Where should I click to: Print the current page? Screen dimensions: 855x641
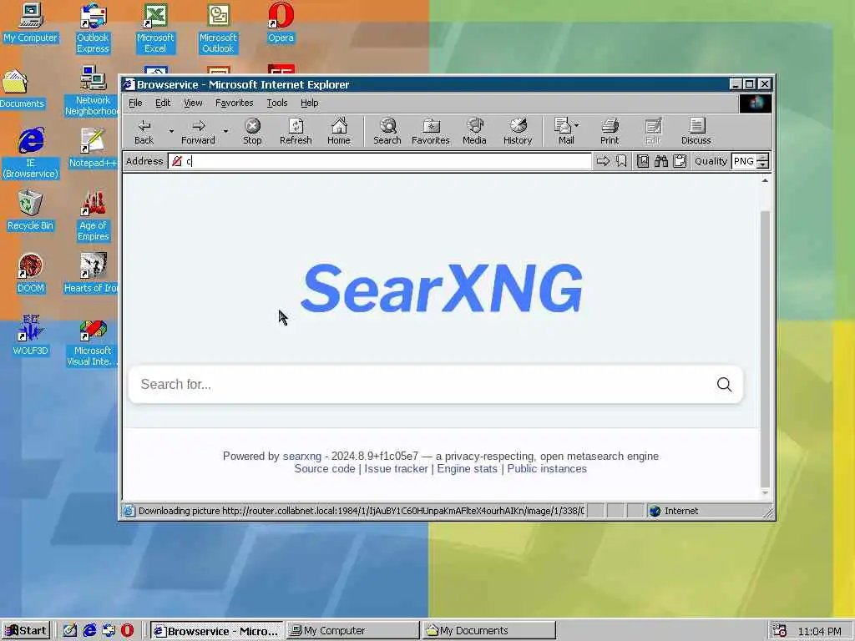[610, 131]
